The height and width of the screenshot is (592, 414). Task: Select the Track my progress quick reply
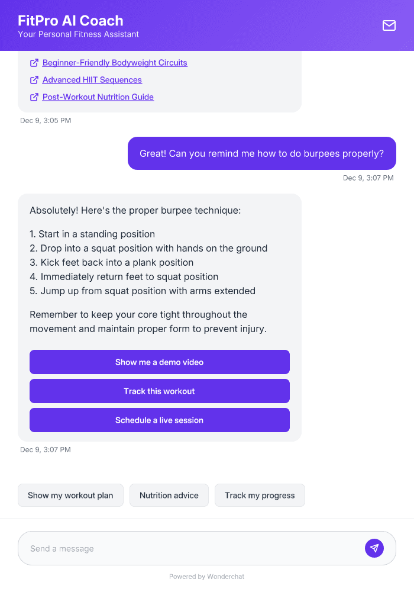tap(260, 495)
